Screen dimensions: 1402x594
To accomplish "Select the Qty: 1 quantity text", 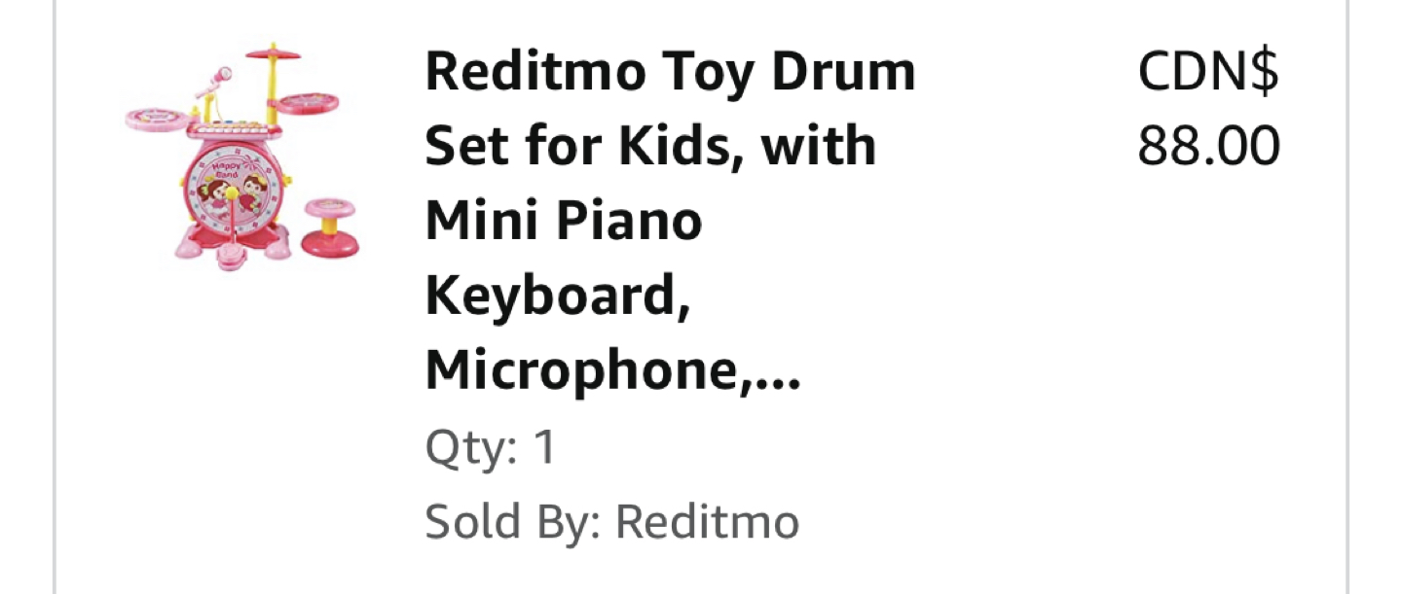I will coord(490,448).
